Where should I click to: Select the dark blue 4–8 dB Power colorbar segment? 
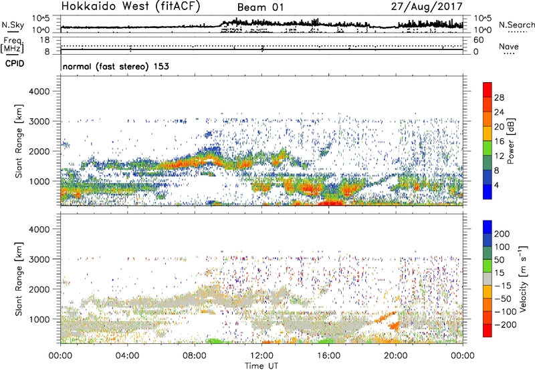click(488, 177)
